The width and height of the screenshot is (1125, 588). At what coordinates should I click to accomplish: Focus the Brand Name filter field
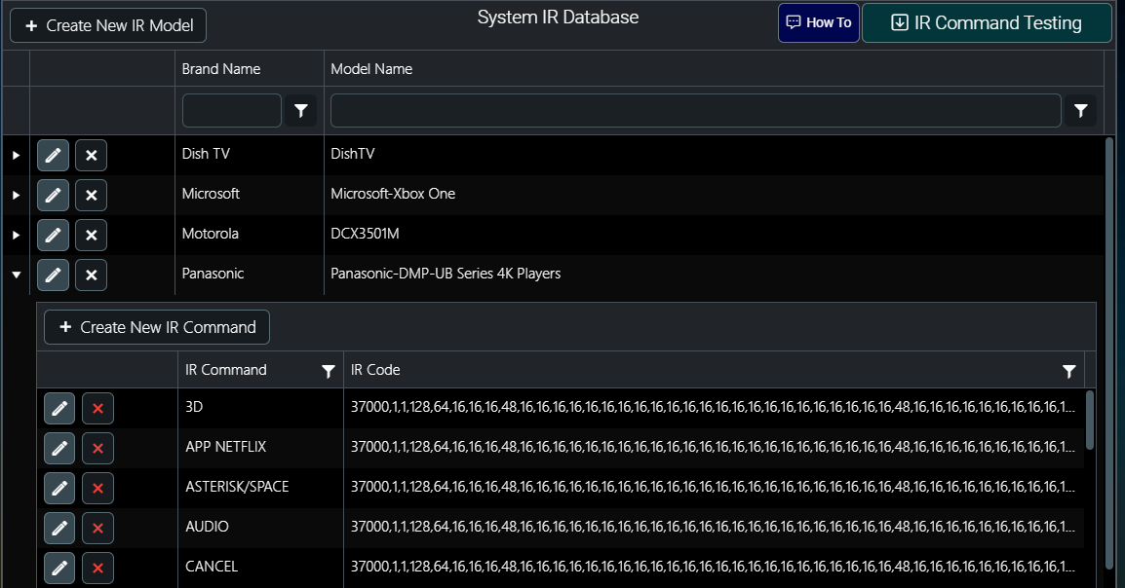232,111
